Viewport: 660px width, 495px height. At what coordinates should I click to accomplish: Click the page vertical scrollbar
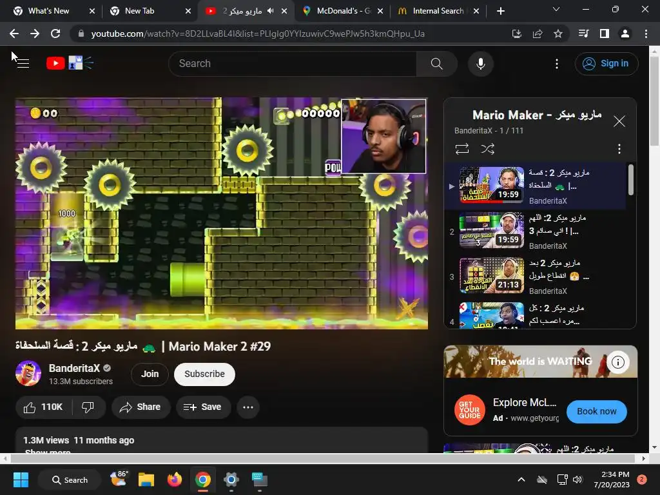pos(655,101)
